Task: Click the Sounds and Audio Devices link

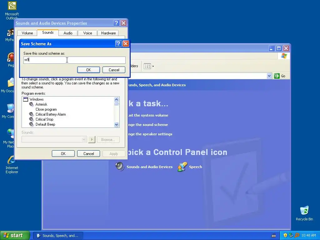Action: coord(149,167)
